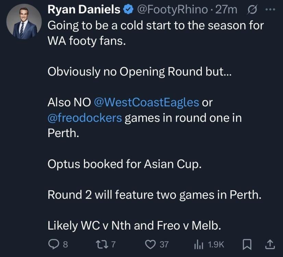Open the three-dot more options menu
This screenshot has height=257, width=283.
pos(270,10)
